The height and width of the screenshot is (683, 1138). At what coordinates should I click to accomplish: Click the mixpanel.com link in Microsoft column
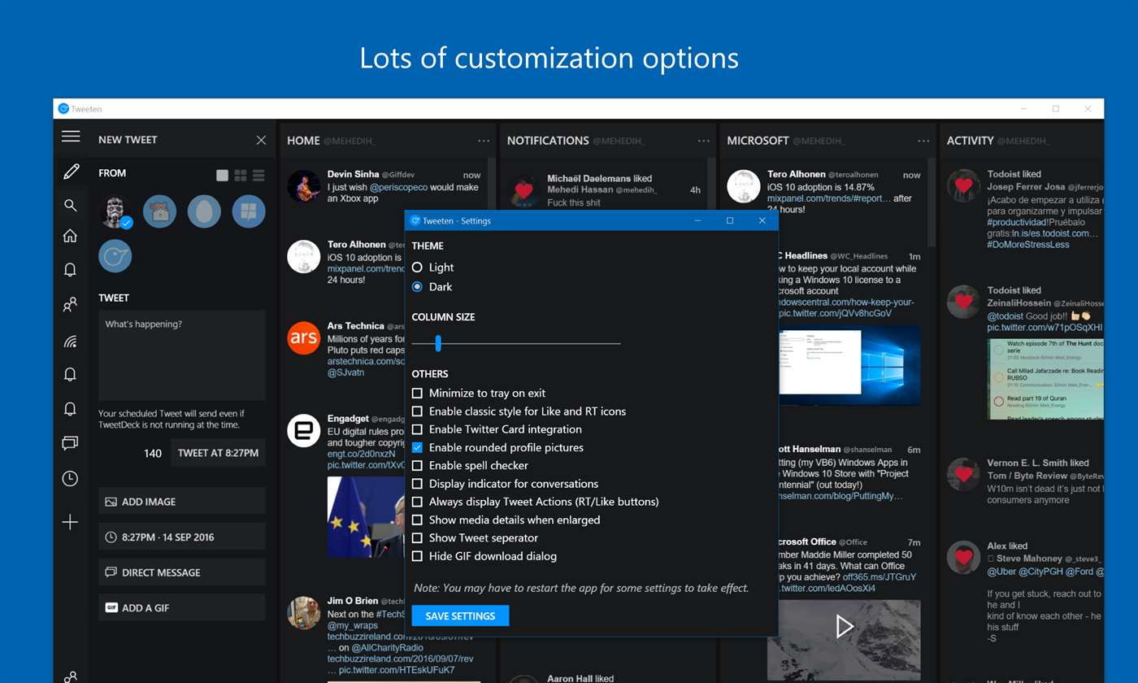(x=829, y=198)
